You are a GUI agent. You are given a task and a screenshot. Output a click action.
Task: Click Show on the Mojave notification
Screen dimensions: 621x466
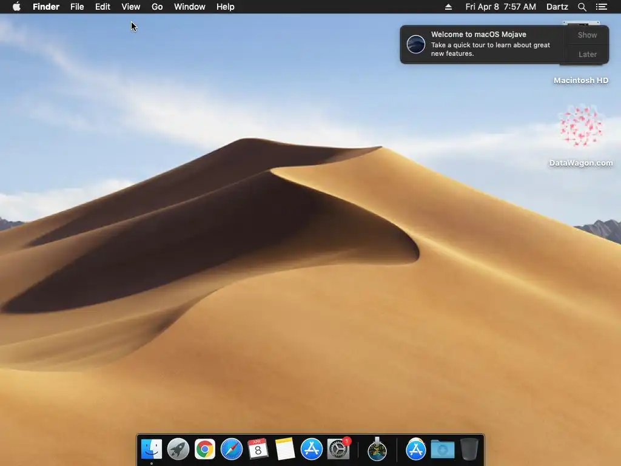click(587, 35)
